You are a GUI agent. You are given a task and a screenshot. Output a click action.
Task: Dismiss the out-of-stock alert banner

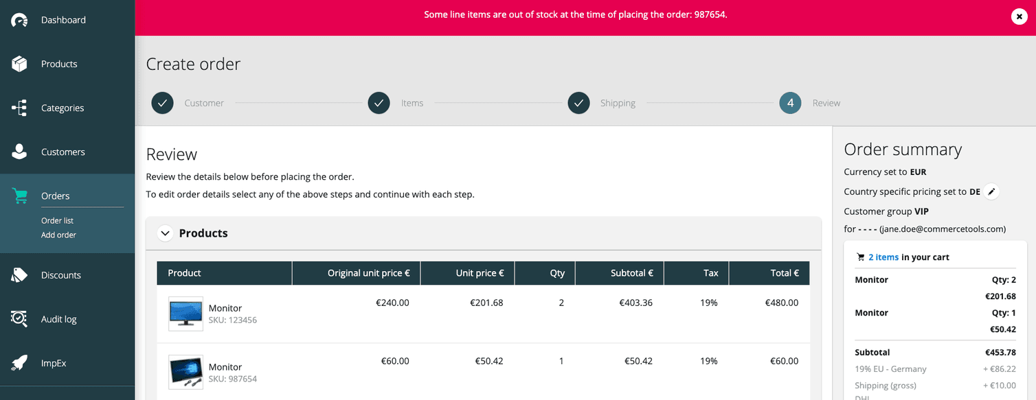click(x=1019, y=16)
